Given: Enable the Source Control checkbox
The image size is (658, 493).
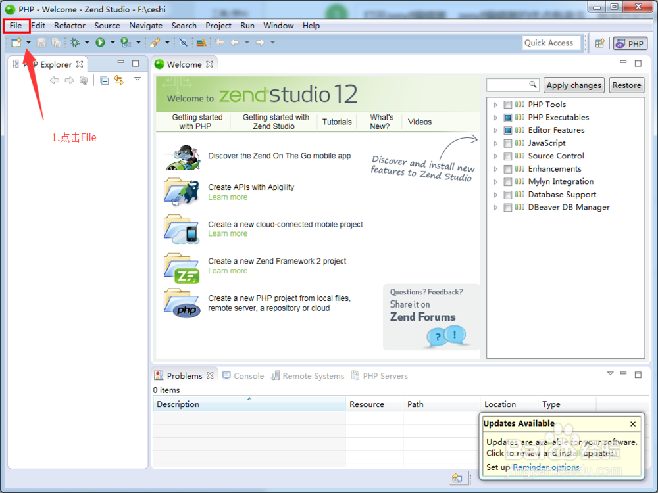Looking at the screenshot, I should point(508,156).
